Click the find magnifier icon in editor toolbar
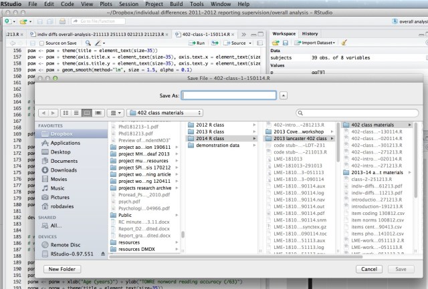 tap(88, 43)
